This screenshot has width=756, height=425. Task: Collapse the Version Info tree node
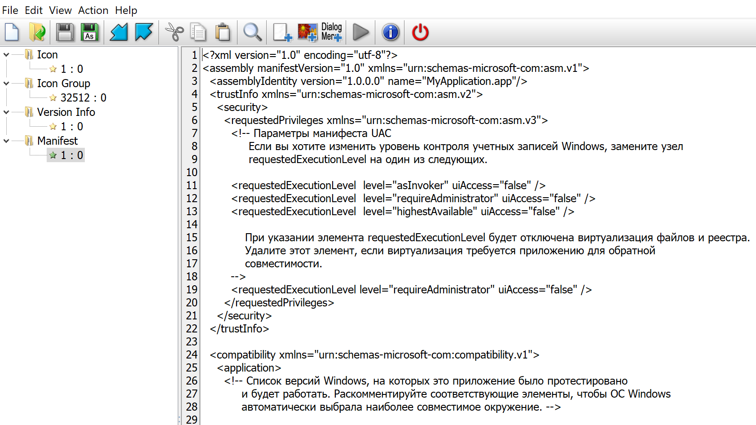(x=6, y=112)
